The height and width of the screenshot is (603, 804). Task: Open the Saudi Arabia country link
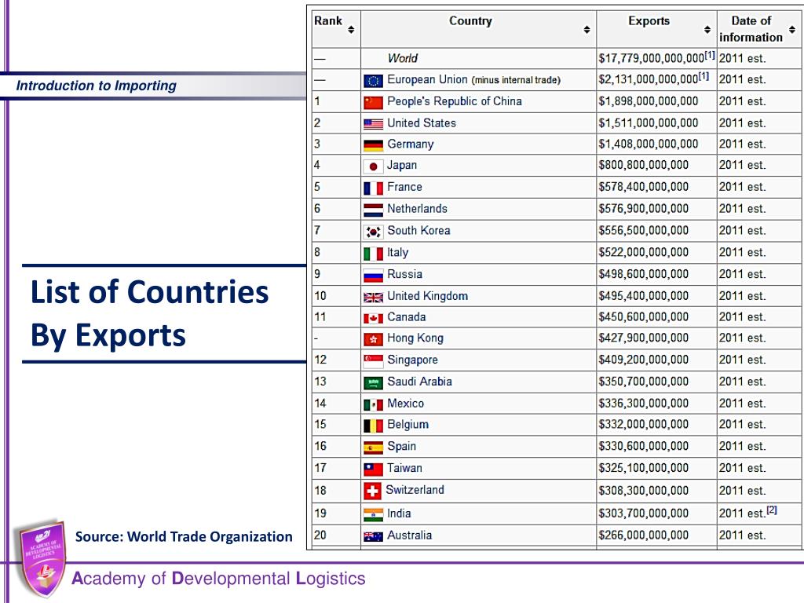click(419, 382)
